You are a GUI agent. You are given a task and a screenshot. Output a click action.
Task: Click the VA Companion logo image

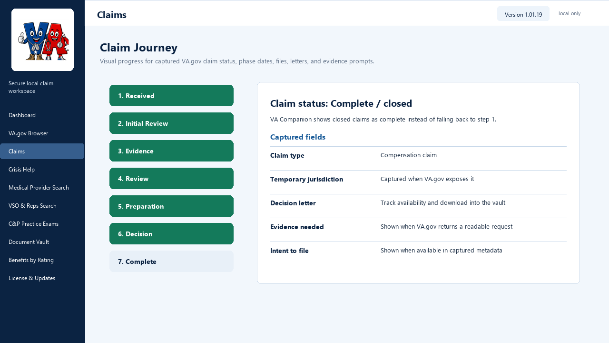click(x=42, y=40)
